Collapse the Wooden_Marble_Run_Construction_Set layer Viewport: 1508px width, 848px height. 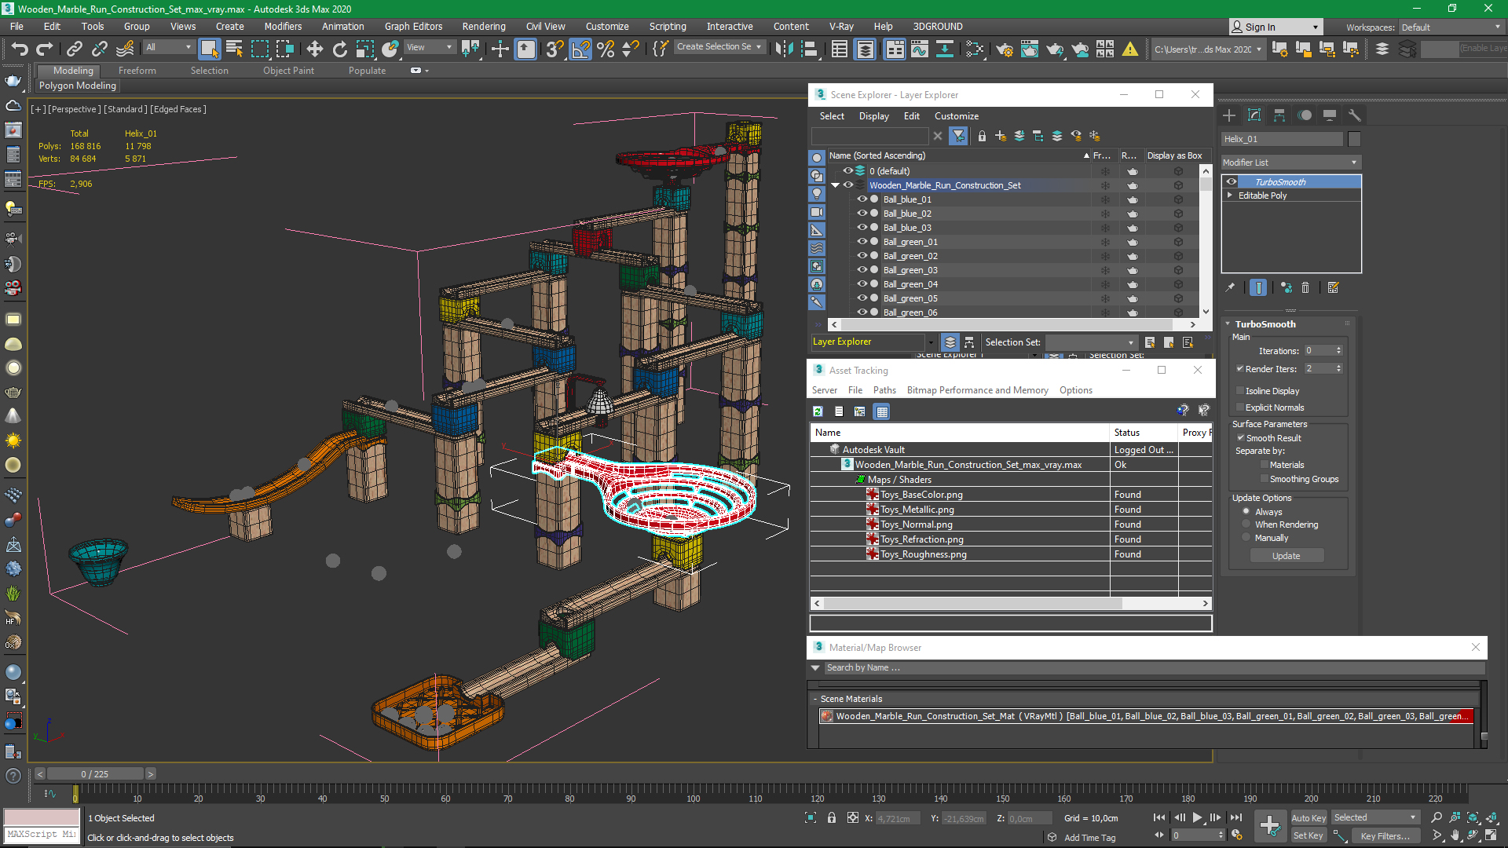(x=836, y=185)
